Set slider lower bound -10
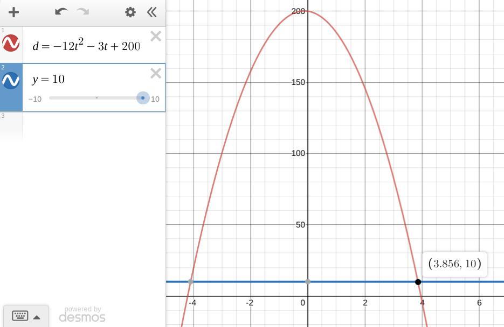 [34, 99]
